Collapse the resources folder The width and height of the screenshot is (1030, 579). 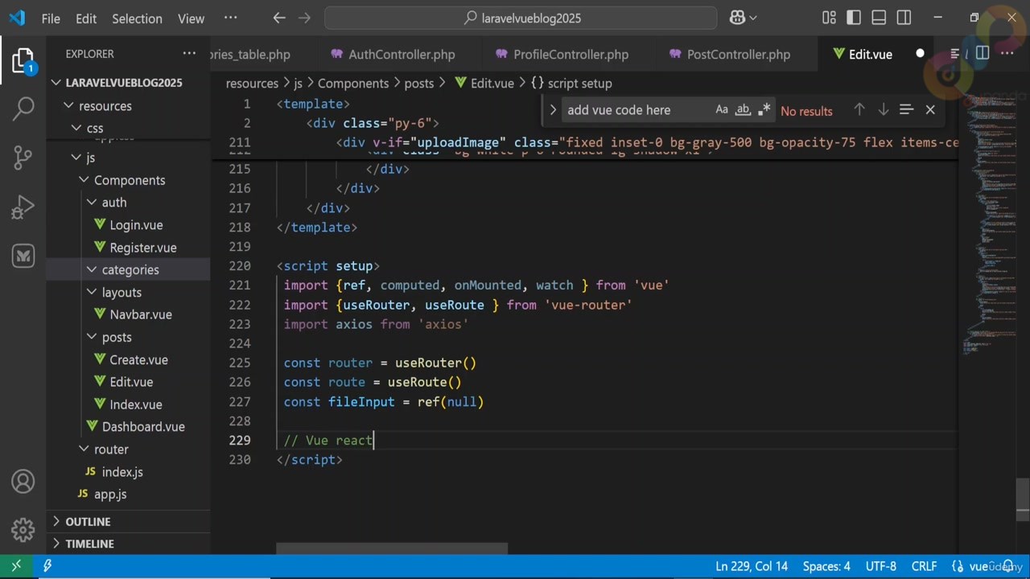click(x=69, y=105)
